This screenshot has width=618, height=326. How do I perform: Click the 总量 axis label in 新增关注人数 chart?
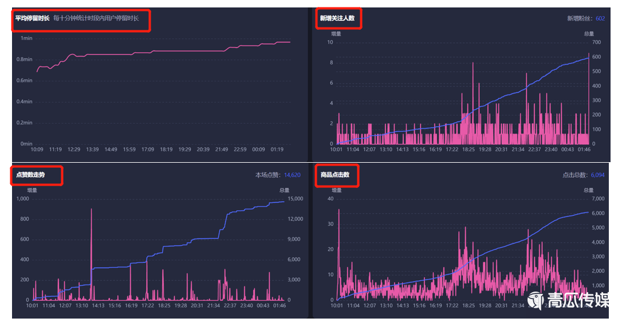(x=589, y=34)
